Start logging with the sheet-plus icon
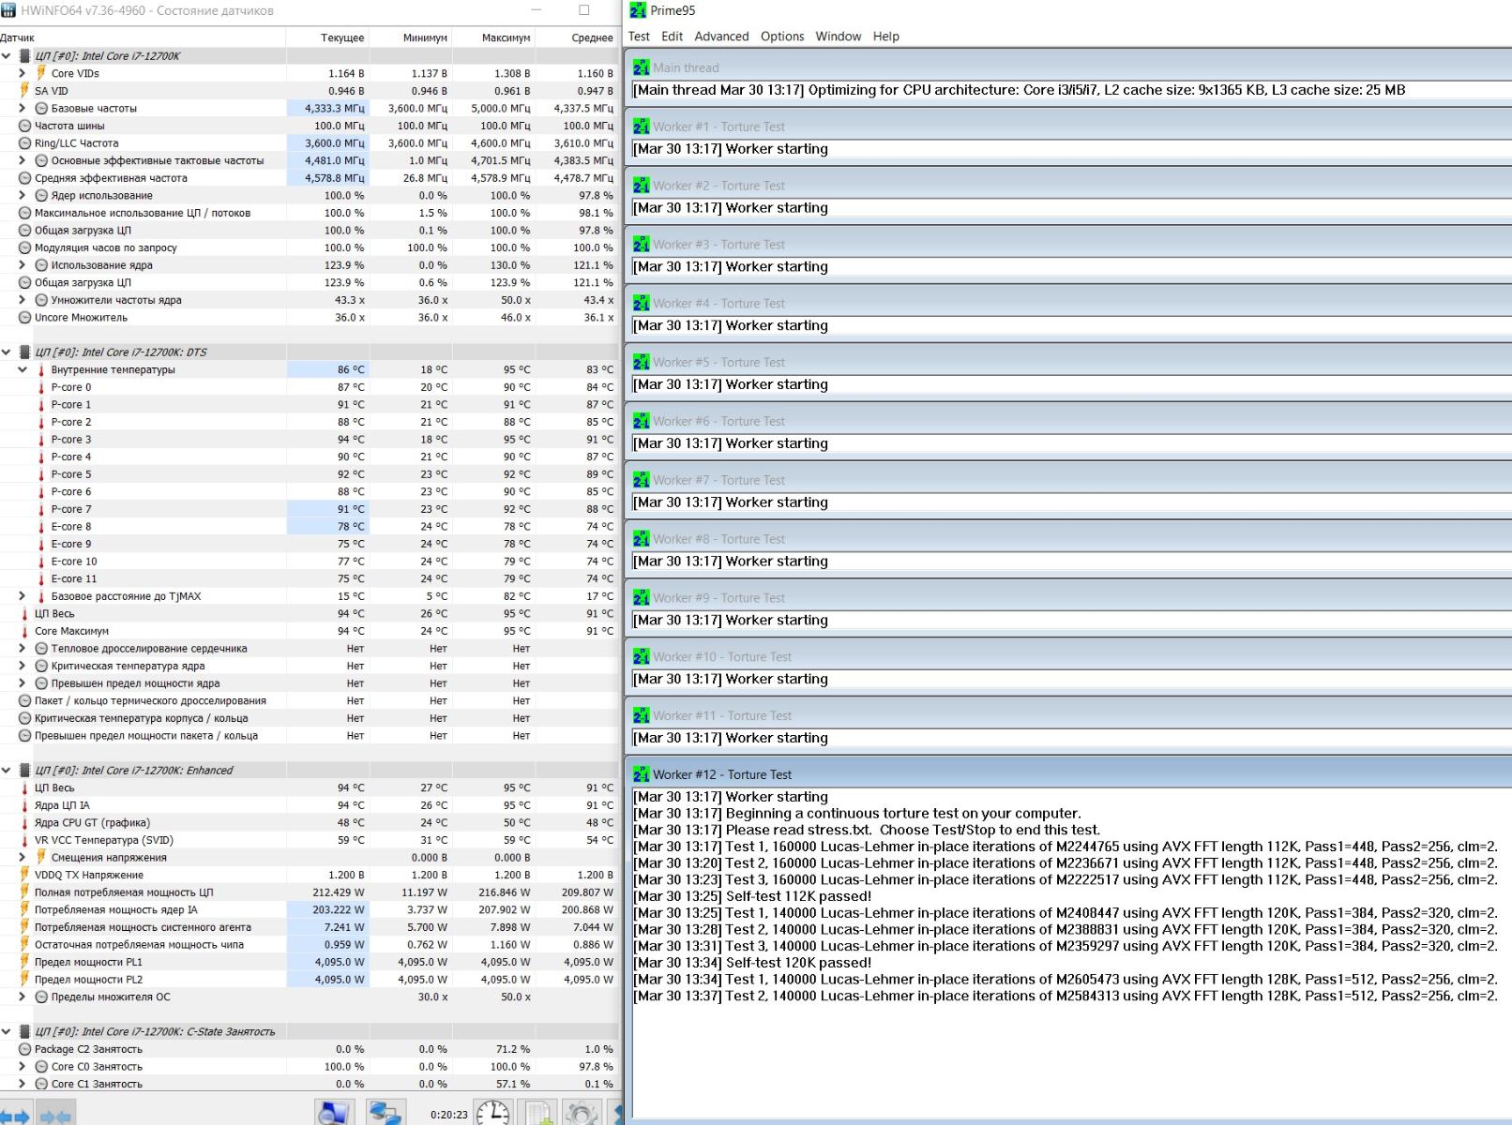This screenshot has width=1512, height=1125. tap(538, 1113)
